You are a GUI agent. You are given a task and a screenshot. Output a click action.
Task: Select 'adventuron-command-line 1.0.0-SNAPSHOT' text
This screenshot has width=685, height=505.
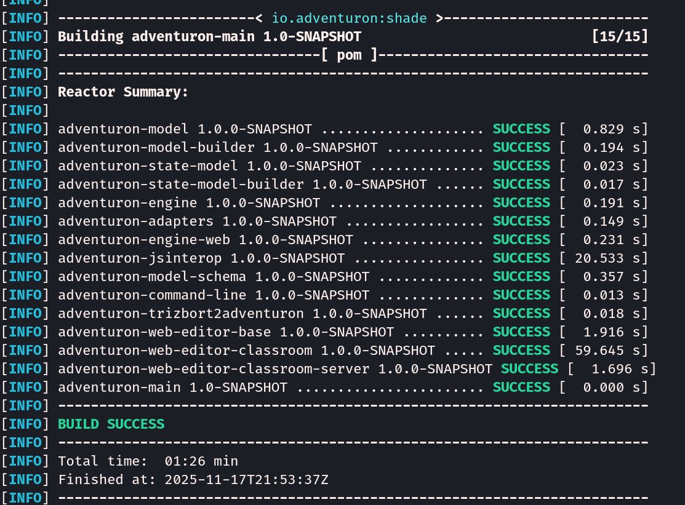point(213,295)
